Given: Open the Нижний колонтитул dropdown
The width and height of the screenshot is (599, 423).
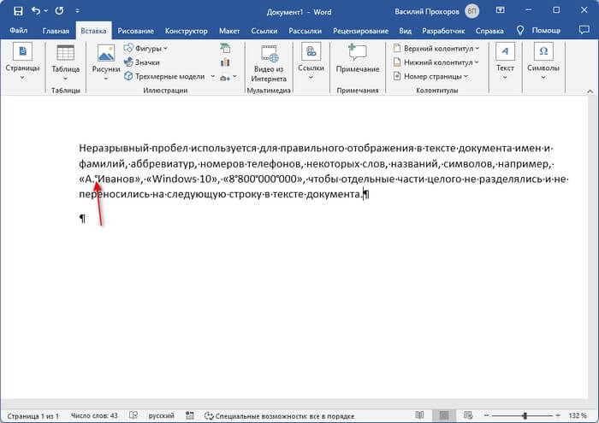Looking at the screenshot, I should [436, 62].
